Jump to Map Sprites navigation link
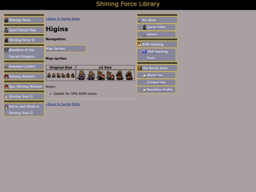256x192 pixels. 55,49
